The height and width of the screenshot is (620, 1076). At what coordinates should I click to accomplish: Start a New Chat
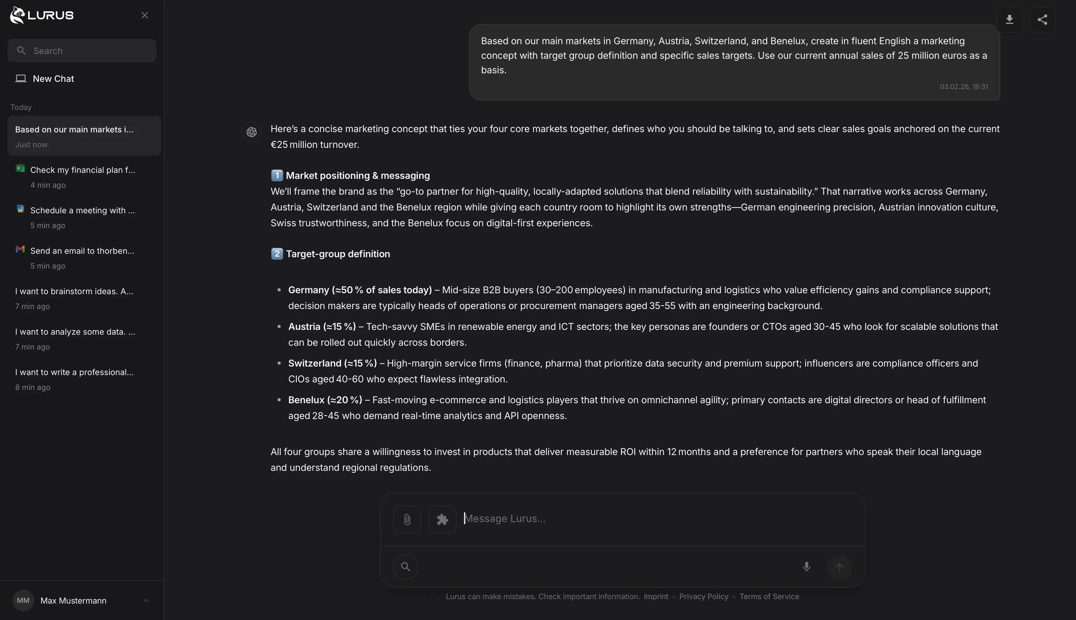coord(53,79)
